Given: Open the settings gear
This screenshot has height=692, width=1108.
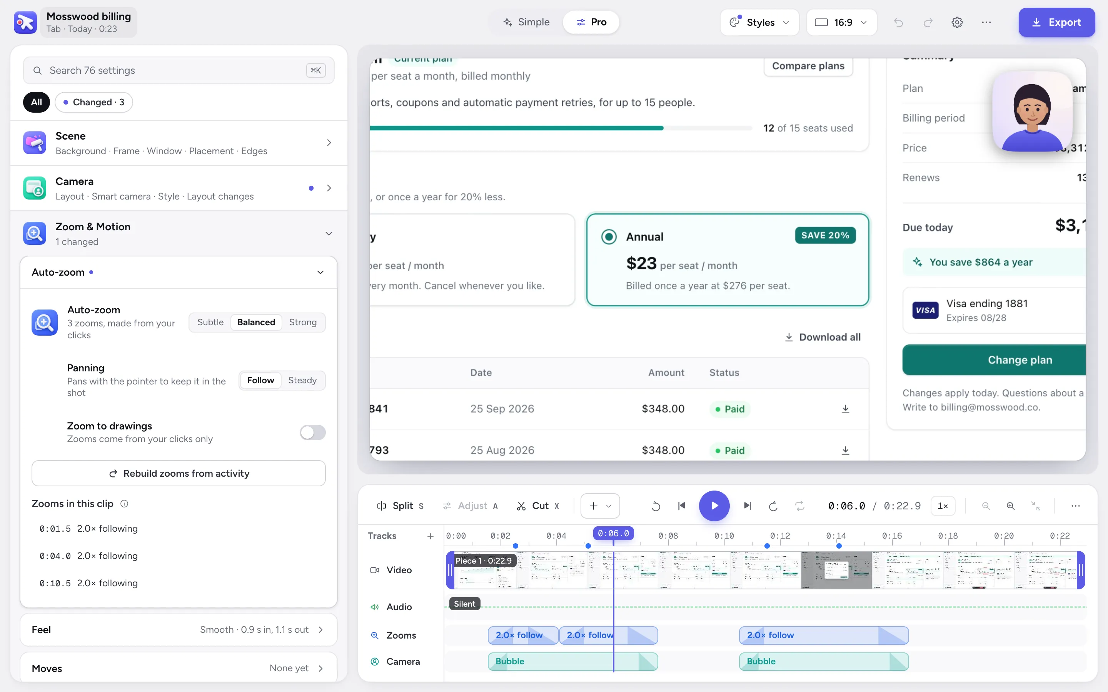Looking at the screenshot, I should [957, 22].
